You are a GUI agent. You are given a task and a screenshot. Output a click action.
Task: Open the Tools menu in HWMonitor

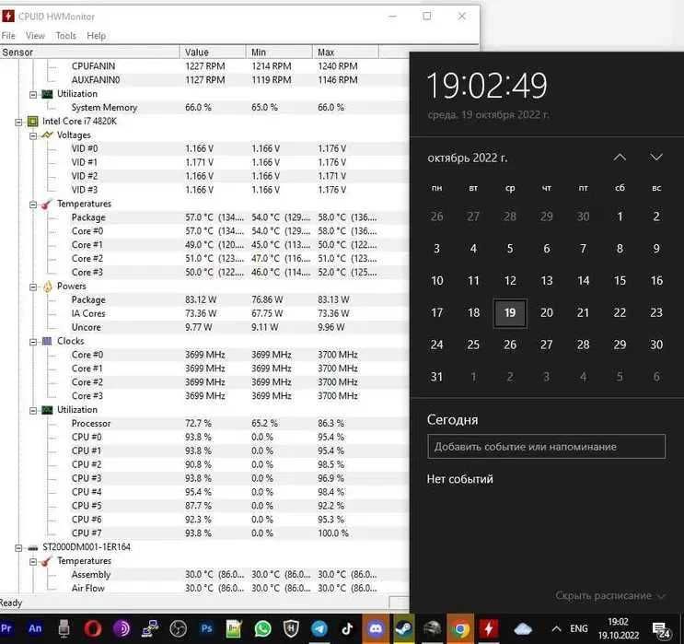[66, 36]
